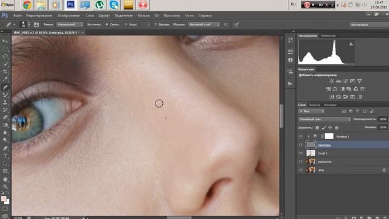389x219 pixels.
Task: Open the Образец sample dropdown
Action: tap(204, 24)
